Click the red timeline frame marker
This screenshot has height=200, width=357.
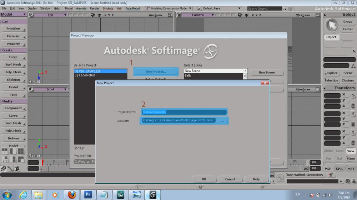pos(42,162)
